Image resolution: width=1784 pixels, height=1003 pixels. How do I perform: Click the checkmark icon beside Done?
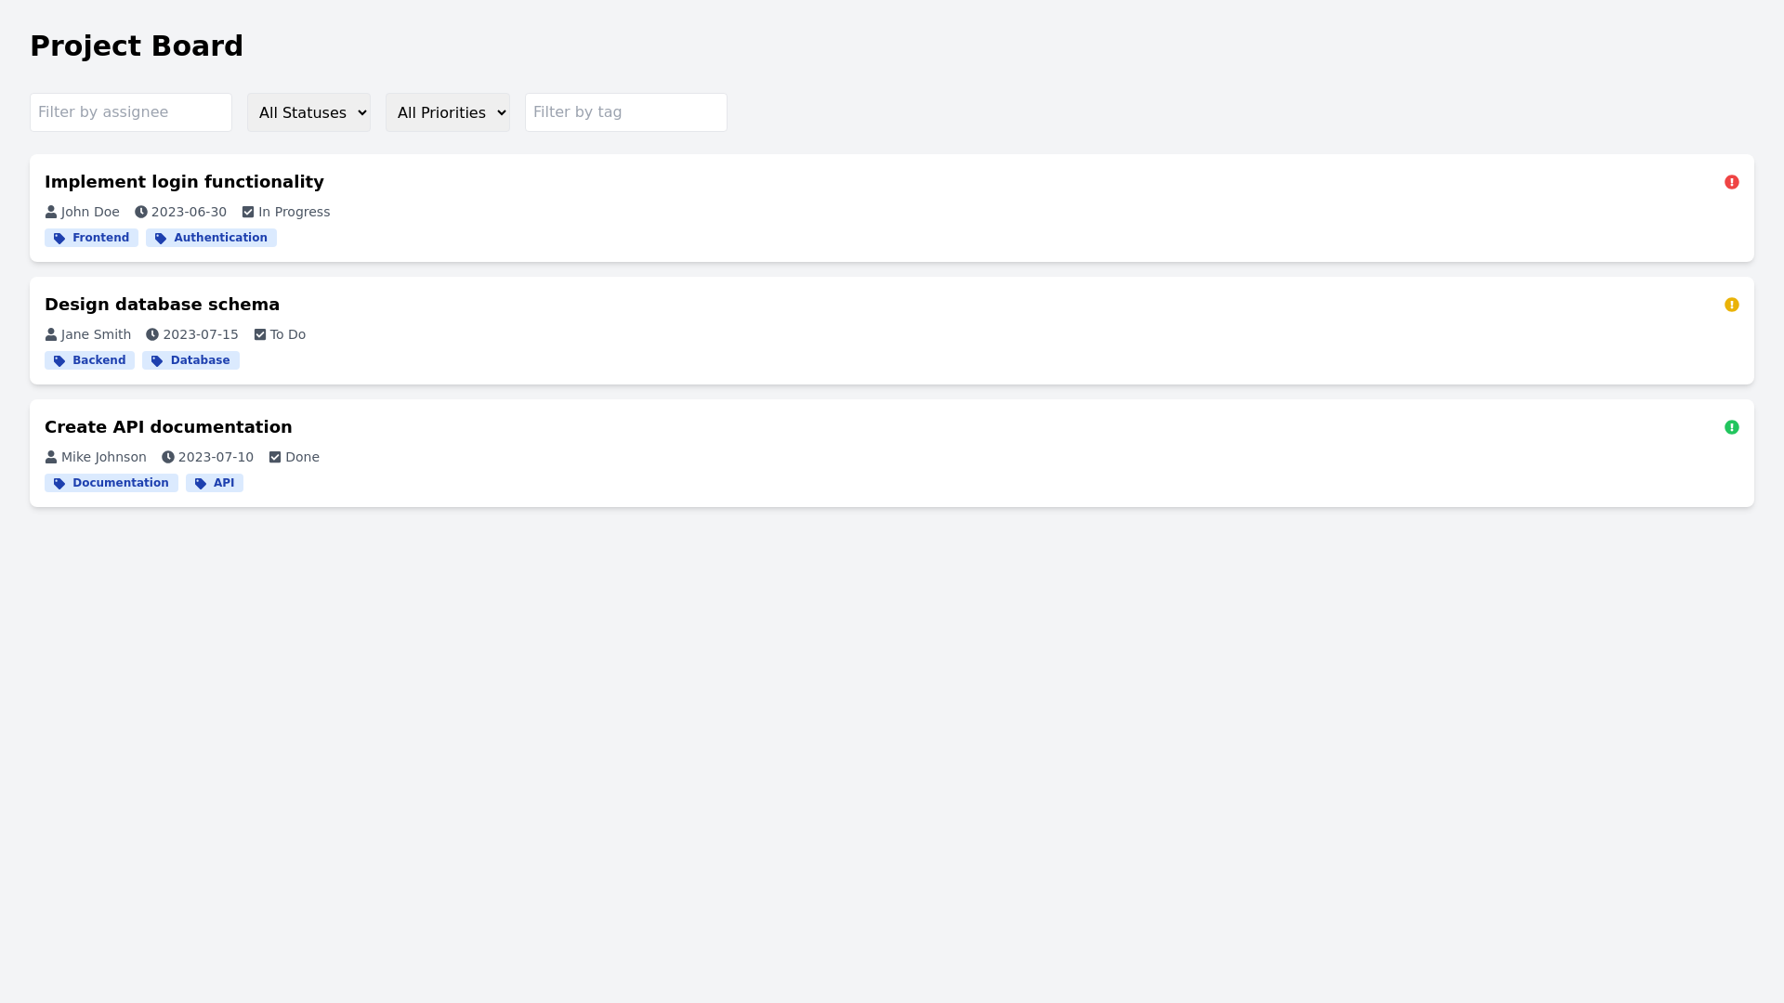(x=275, y=457)
